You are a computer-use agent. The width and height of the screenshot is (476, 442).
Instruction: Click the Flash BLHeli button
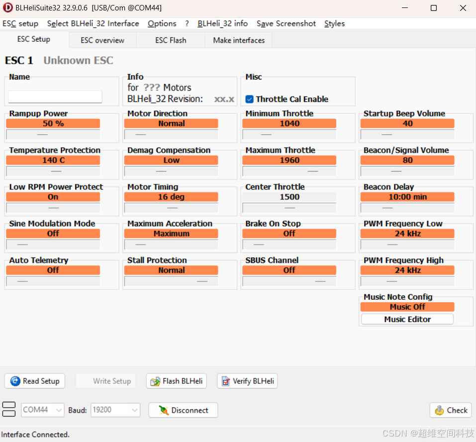coord(177,381)
